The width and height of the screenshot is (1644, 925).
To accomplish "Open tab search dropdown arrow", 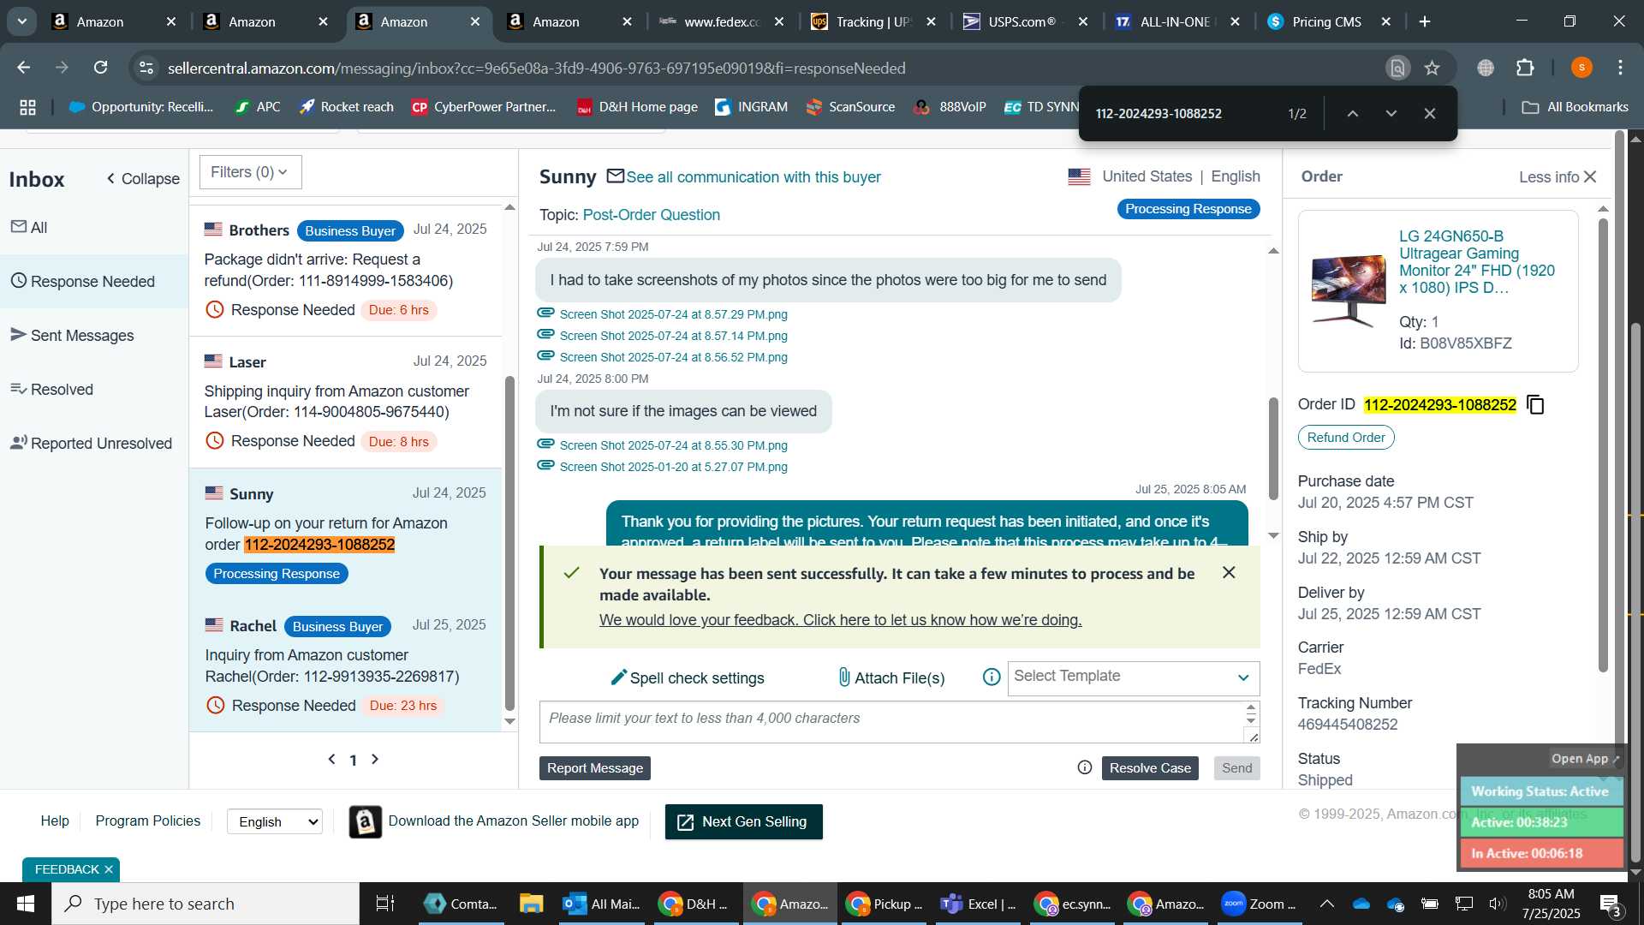I will (22, 21).
